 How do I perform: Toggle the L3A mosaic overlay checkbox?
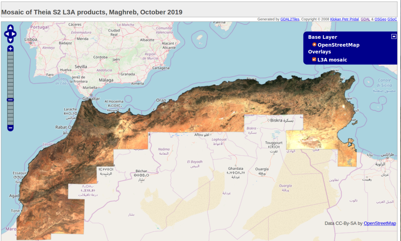[314, 59]
